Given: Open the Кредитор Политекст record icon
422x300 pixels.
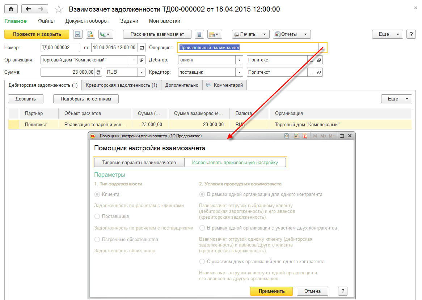Looking at the screenshot, I should coord(319,72).
